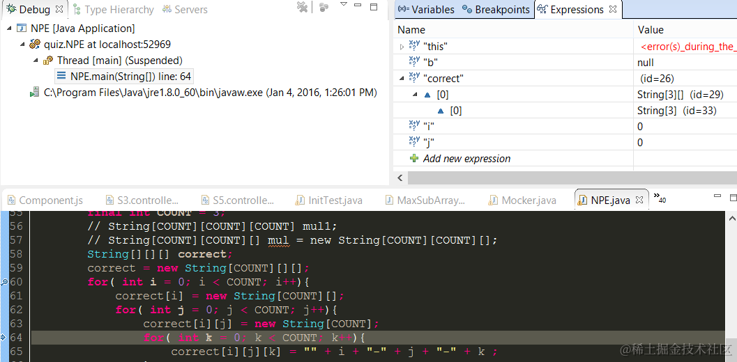Click the null value of "b"

pos(646,63)
